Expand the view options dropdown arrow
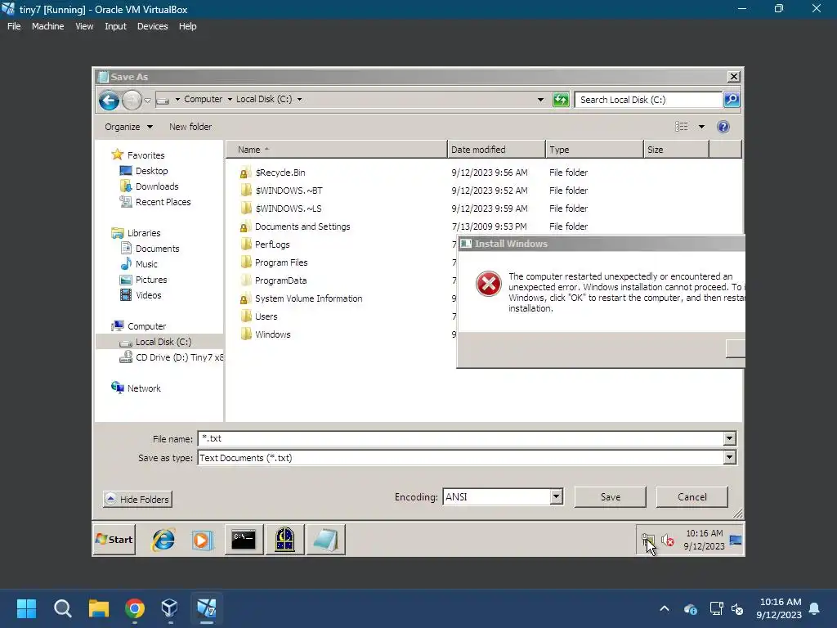Image resolution: width=837 pixels, height=628 pixels. click(701, 127)
